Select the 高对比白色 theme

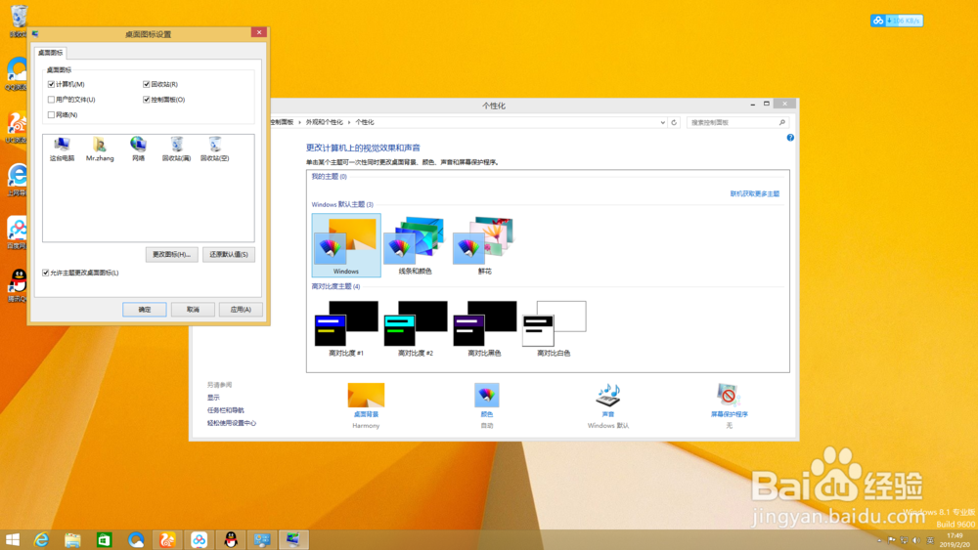pyautogui.click(x=554, y=329)
